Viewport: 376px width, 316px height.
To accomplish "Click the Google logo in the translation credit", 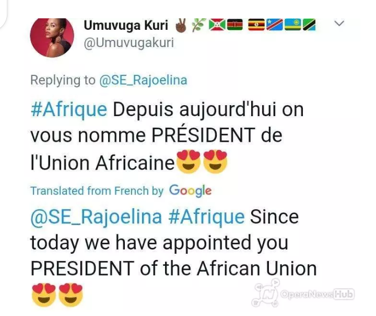I will 190,190.
